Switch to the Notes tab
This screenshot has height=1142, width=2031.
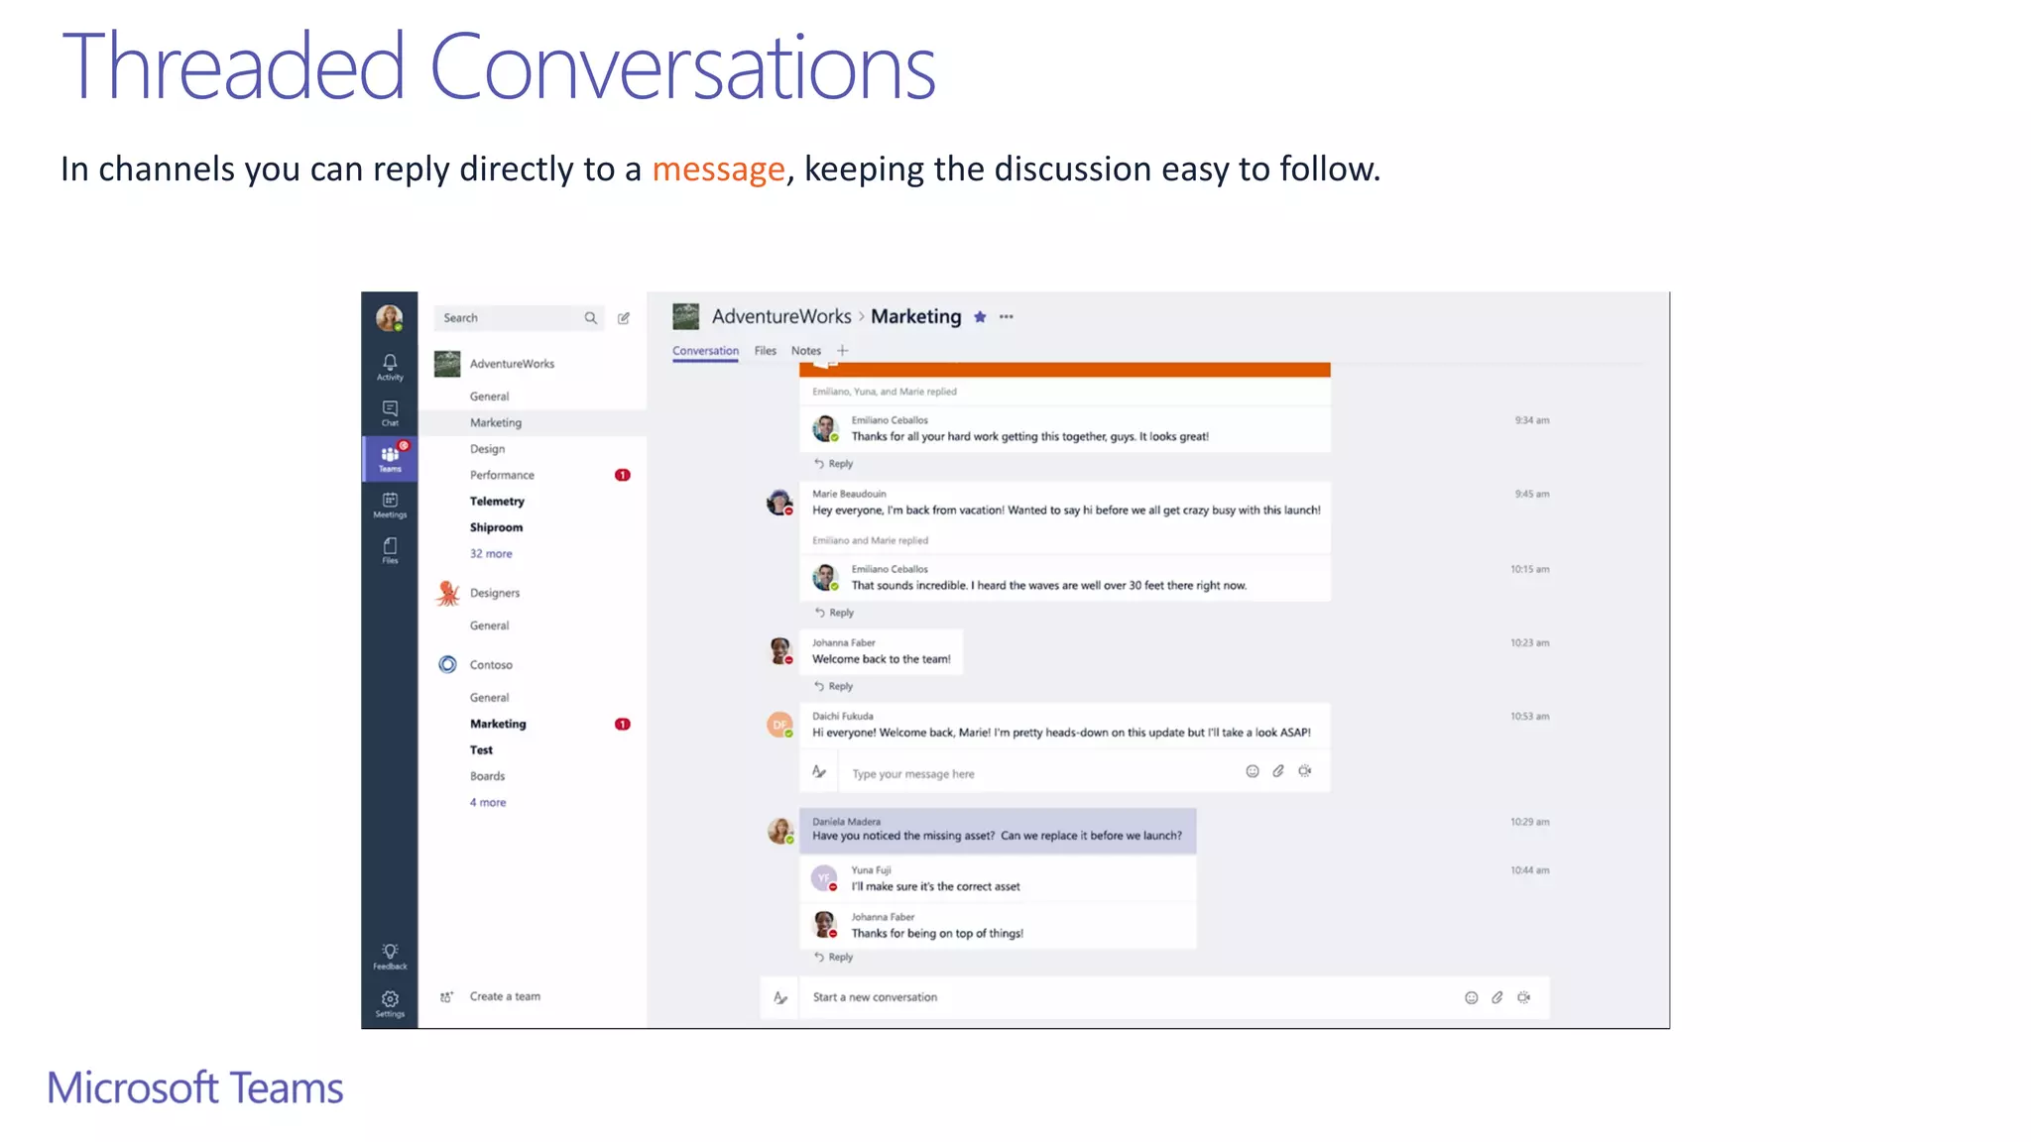click(806, 351)
